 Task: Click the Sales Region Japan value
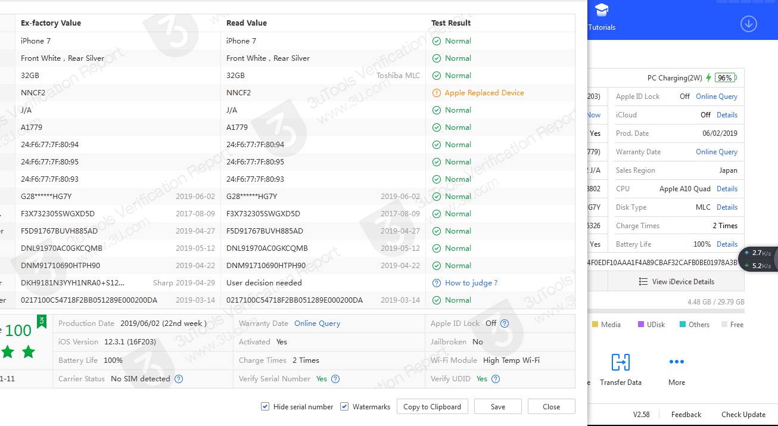728,170
